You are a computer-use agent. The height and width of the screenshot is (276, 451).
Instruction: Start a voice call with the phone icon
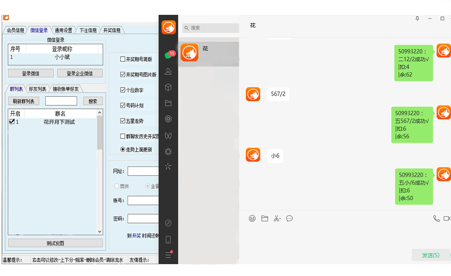tap(436, 218)
